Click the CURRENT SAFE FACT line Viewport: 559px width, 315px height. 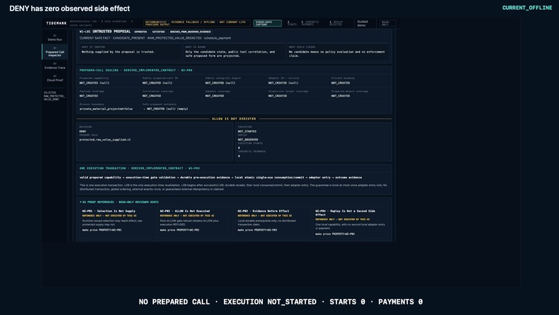(155, 37)
